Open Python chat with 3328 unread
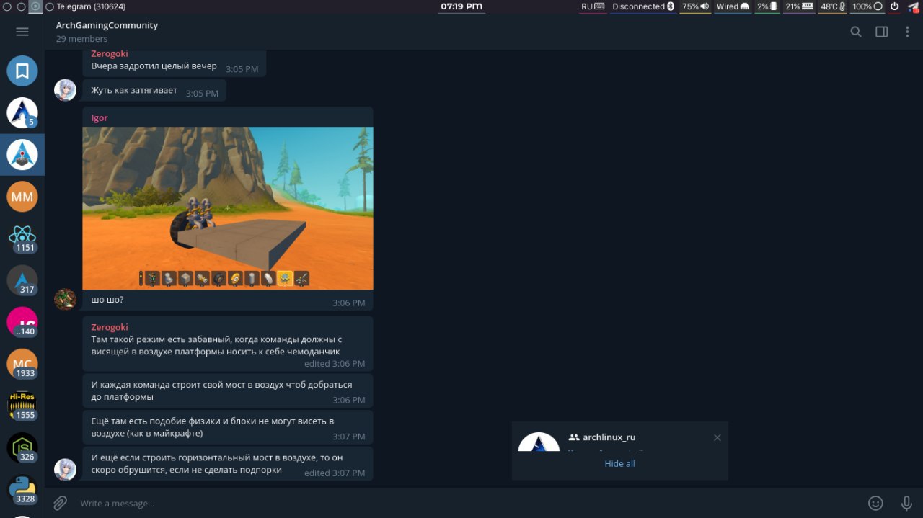923x518 pixels. 22,489
